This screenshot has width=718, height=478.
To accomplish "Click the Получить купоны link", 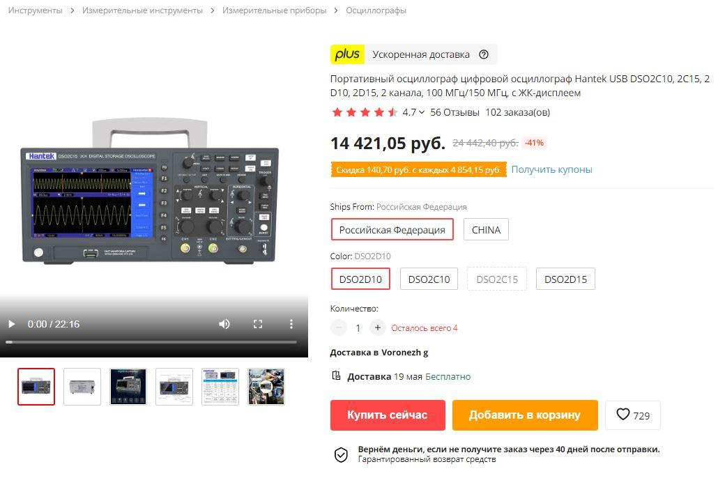I will 552,169.
